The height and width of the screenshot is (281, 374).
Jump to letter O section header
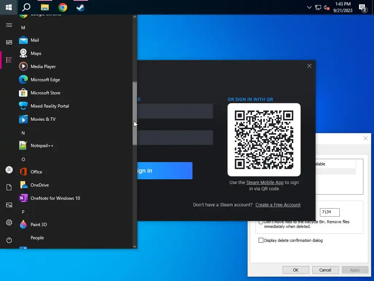pos(23,160)
